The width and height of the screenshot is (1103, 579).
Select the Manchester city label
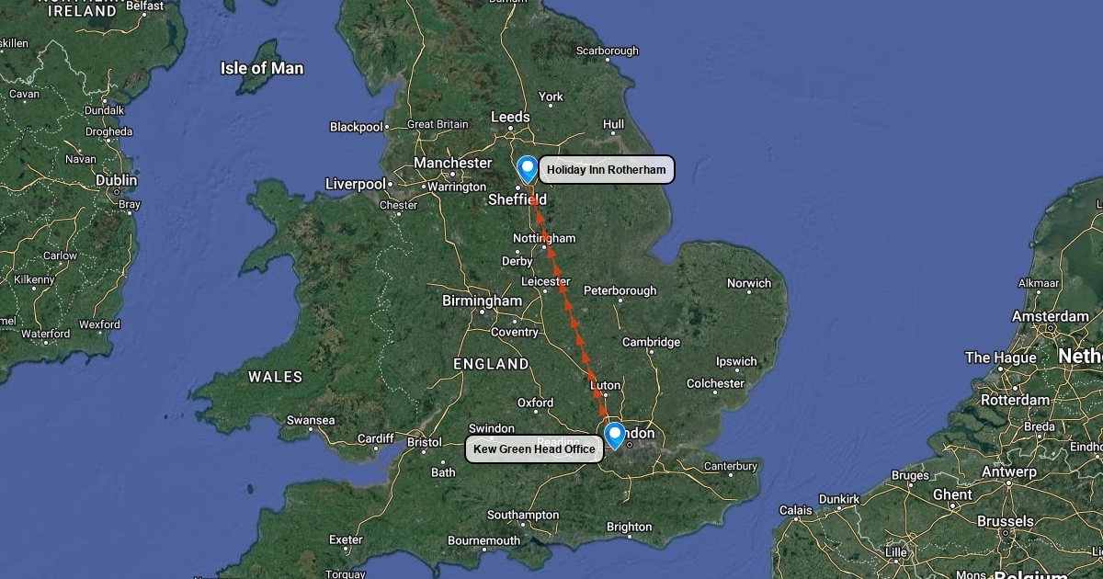(452, 163)
